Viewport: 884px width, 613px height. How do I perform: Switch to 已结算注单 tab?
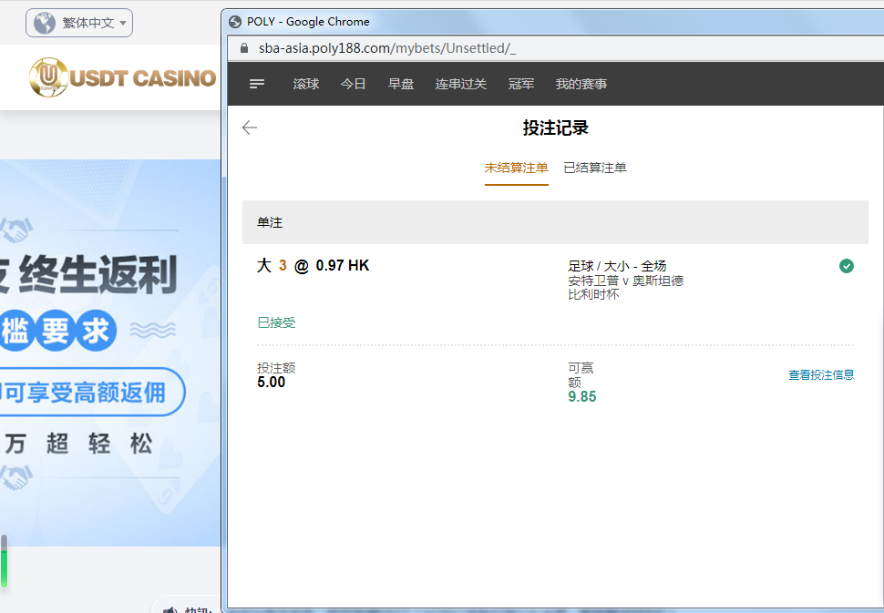(x=595, y=168)
